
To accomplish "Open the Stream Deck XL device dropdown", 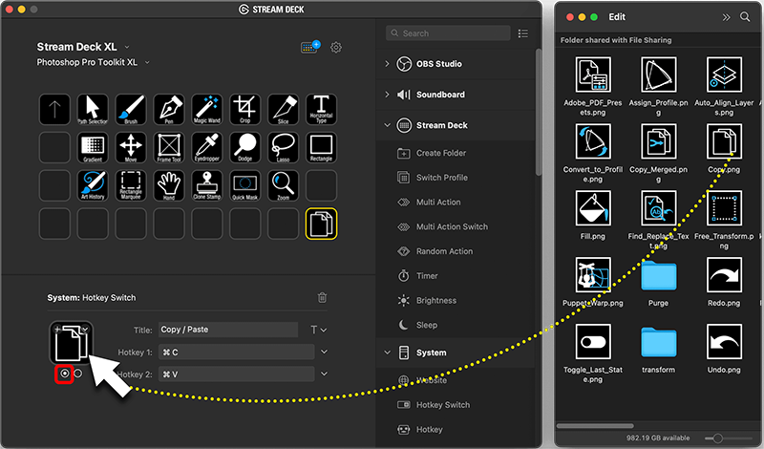I will click(x=127, y=47).
